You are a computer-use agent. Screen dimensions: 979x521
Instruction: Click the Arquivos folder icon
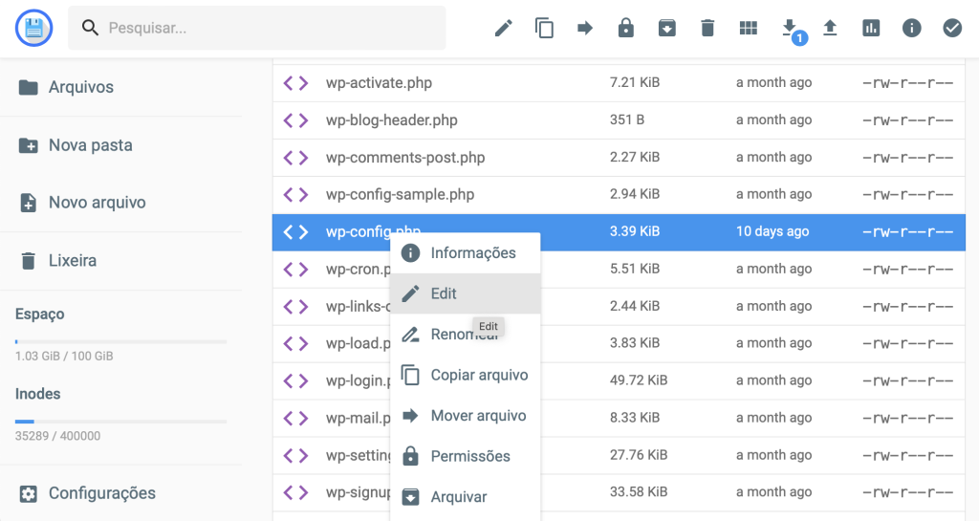tap(28, 87)
